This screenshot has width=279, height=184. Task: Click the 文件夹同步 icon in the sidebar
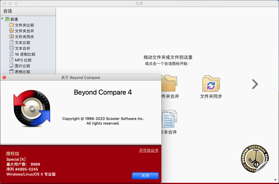click(12, 36)
